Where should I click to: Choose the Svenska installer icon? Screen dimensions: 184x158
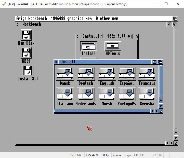click(x=147, y=94)
